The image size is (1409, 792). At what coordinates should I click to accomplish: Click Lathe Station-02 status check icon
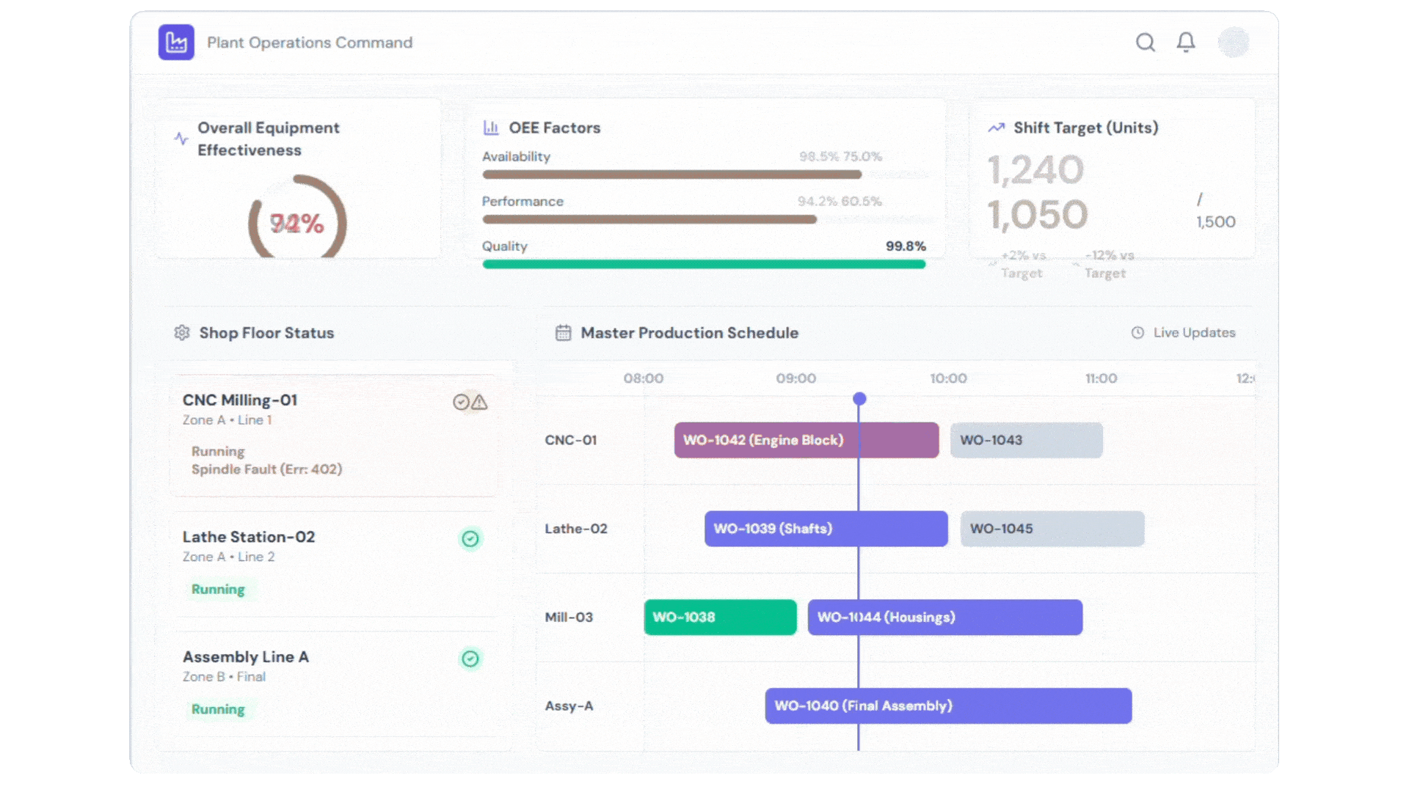(470, 539)
